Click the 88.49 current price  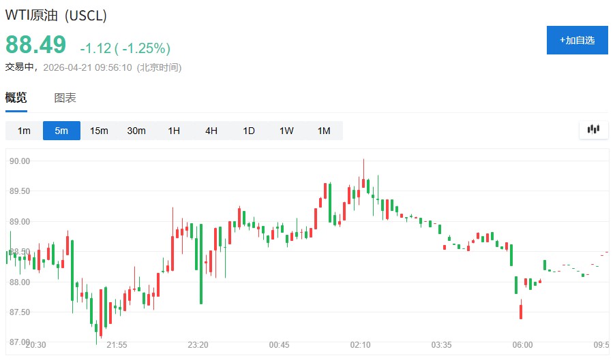pyautogui.click(x=36, y=45)
